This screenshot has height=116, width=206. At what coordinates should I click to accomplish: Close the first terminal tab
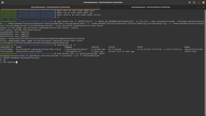[98, 7]
